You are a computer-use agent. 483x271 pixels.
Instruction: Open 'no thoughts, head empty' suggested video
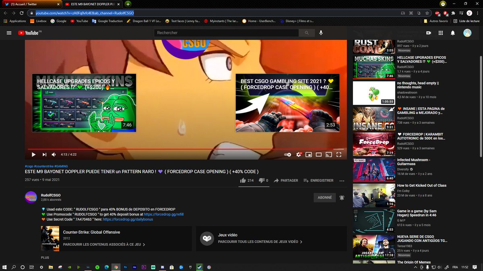click(x=417, y=85)
